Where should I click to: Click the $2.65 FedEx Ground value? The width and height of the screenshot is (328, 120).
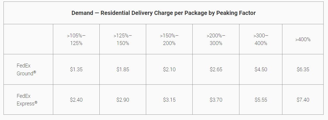pos(216,69)
